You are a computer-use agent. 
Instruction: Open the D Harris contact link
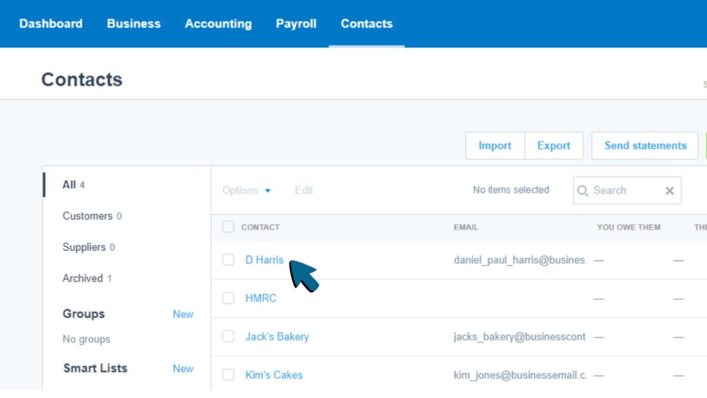(264, 260)
